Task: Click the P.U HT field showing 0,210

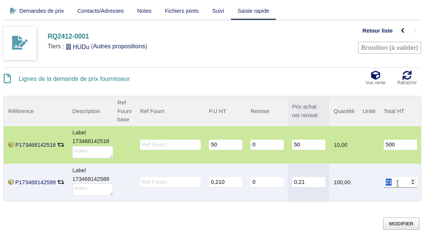Action: coord(225,182)
